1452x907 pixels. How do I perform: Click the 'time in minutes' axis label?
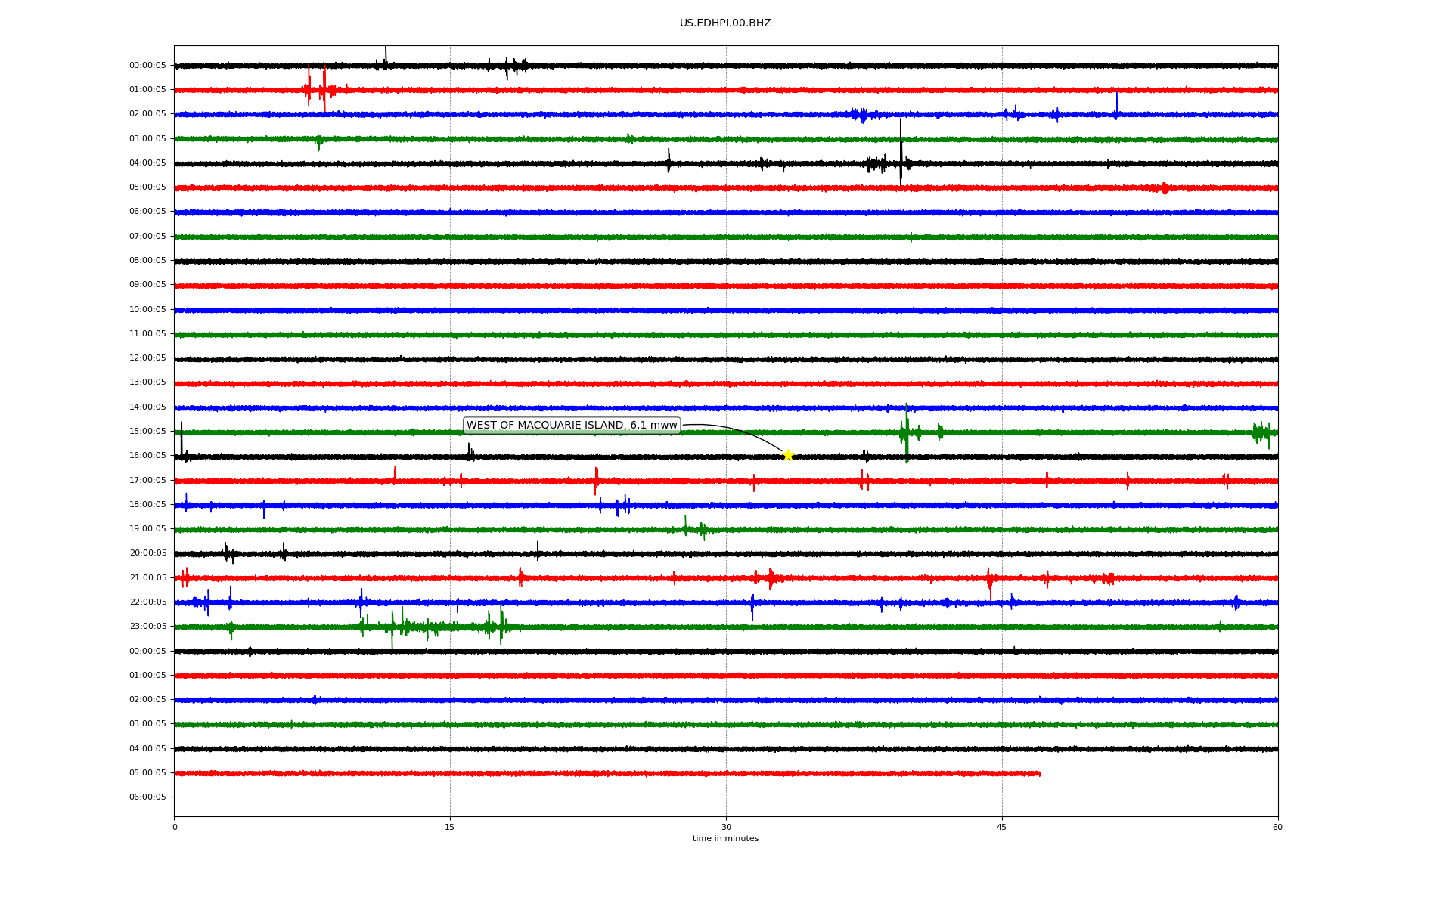coord(725,838)
